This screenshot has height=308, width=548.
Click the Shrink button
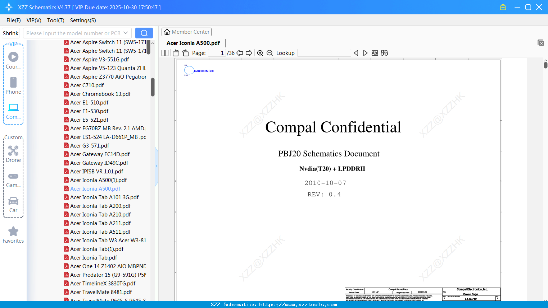11,33
